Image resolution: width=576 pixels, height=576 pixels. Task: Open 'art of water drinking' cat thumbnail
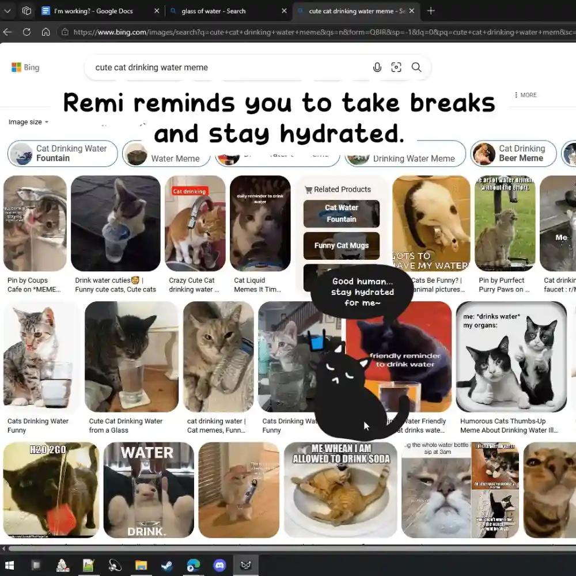click(x=505, y=223)
